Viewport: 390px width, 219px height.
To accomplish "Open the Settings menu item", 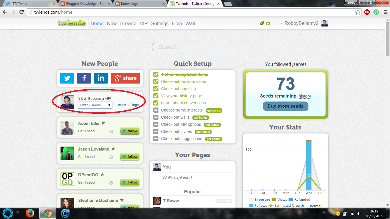I will [160, 23].
